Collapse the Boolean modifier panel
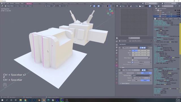 (x=119, y=70)
